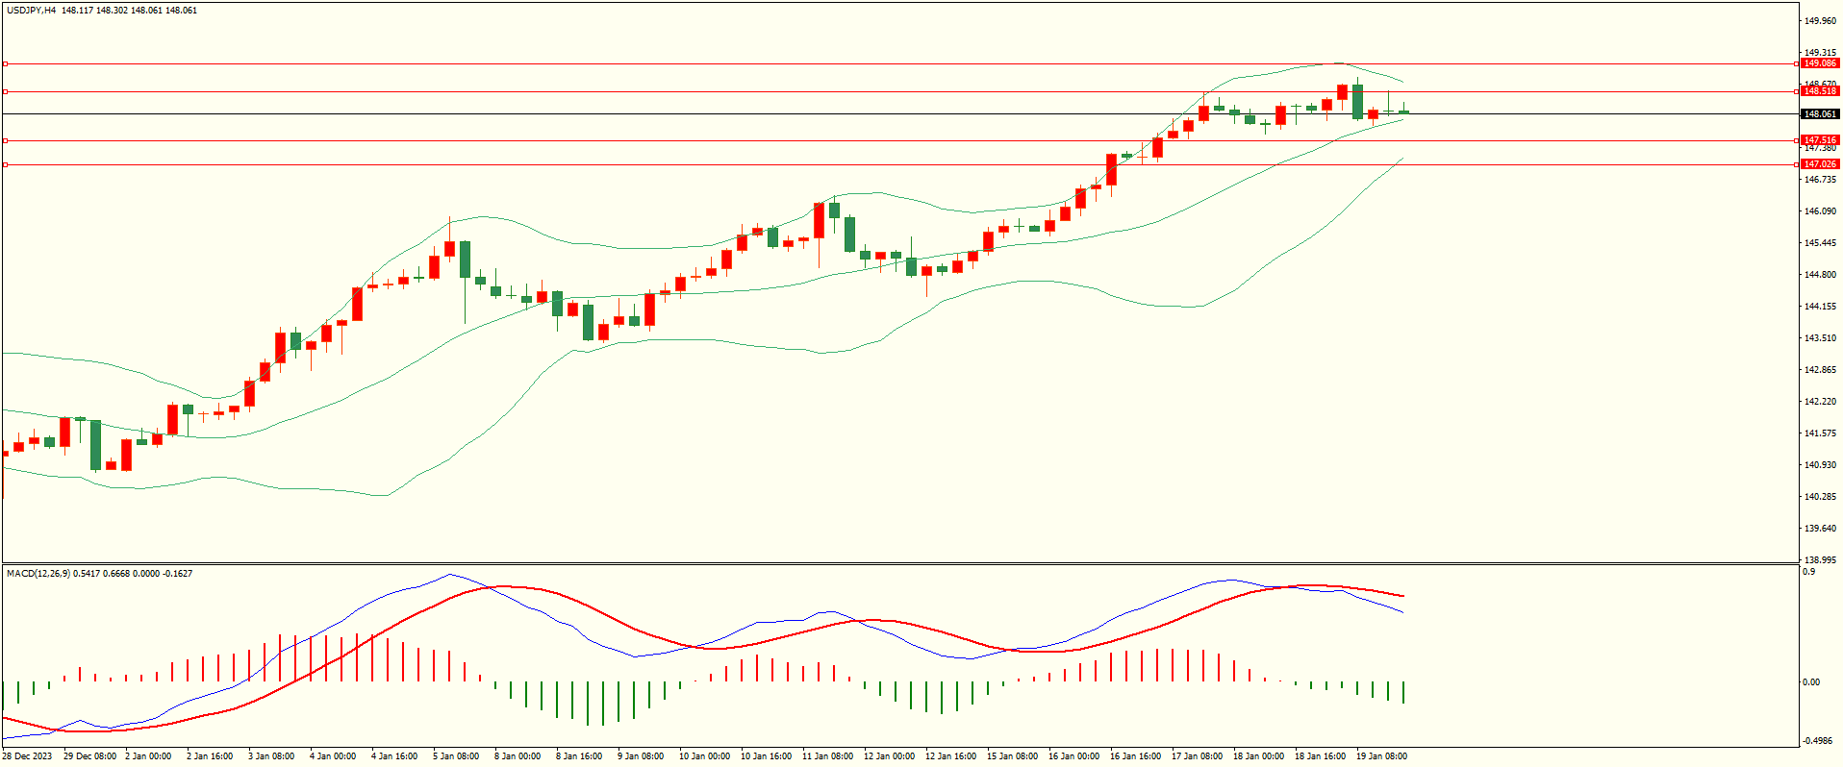Click the 149.960 price axis label
Image resolution: width=1843 pixels, height=767 pixels.
pyautogui.click(x=1820, y=20)
